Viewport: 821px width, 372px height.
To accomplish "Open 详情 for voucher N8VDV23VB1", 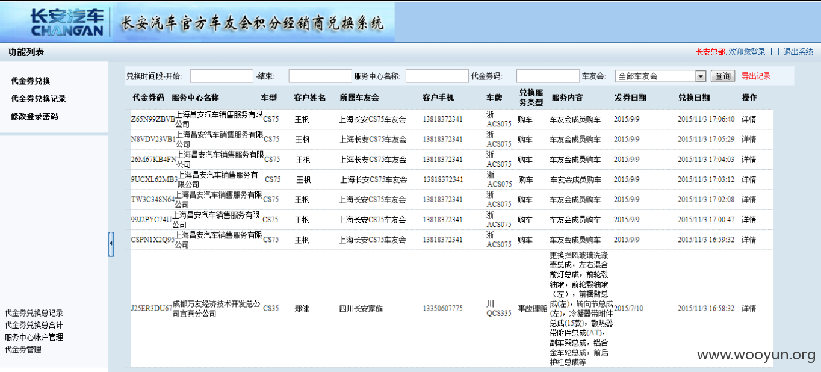I will (749, 139).
